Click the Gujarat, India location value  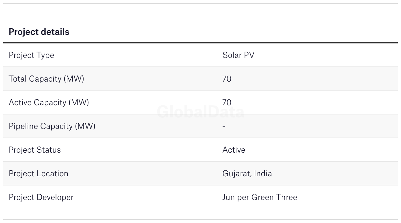point(247,174)
